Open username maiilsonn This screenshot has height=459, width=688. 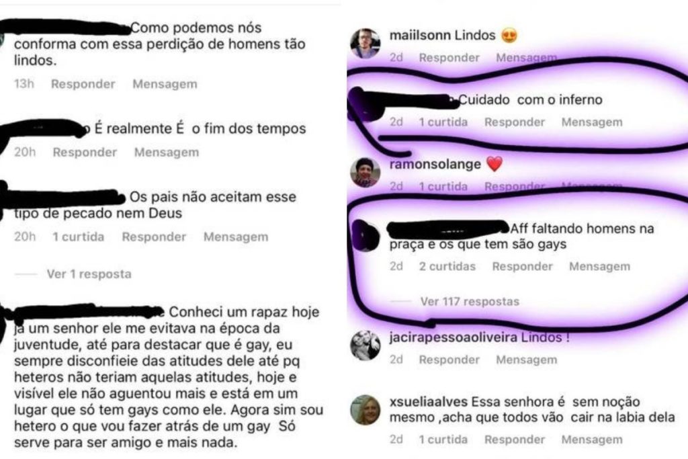421,35
